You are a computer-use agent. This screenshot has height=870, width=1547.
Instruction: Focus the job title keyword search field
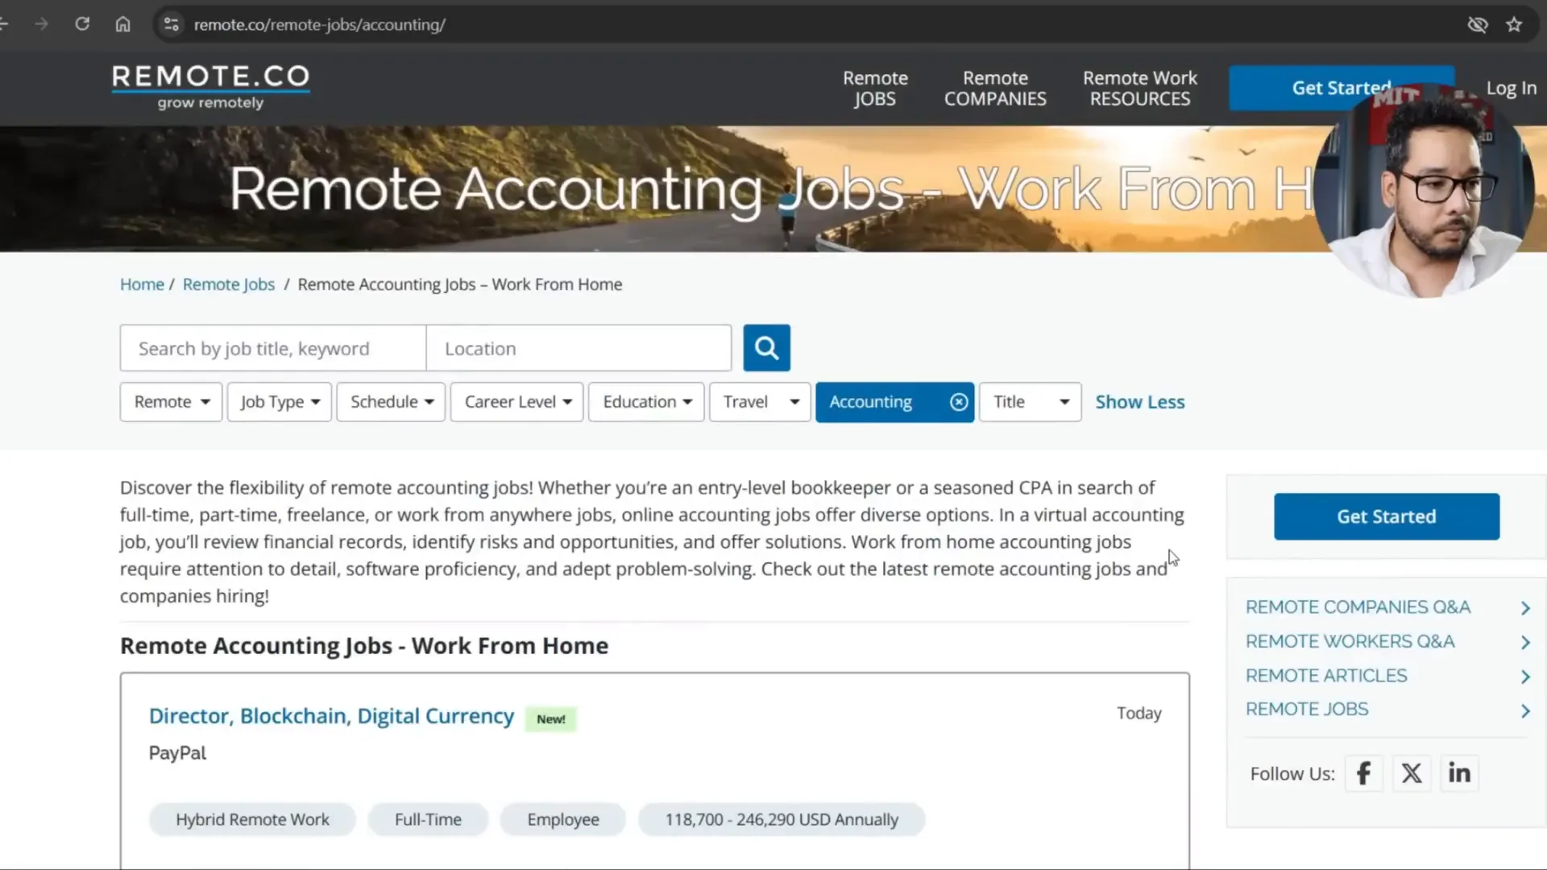(272, 348)
